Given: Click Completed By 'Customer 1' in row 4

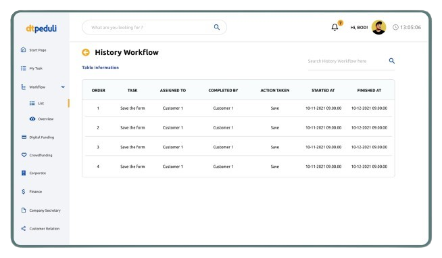Looking at the screenshot, I should (x=223, y=167).
